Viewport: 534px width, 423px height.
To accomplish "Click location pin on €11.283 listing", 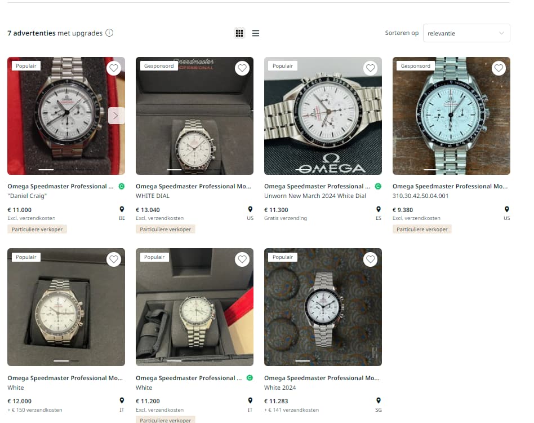I will point(379,400).
